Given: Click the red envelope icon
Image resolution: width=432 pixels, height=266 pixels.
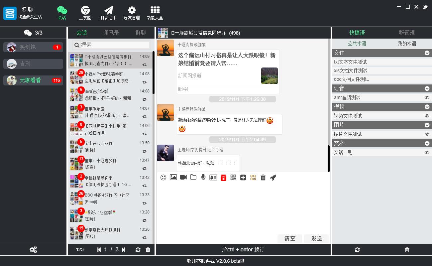Looking at the screenshot, I should 223,178.
